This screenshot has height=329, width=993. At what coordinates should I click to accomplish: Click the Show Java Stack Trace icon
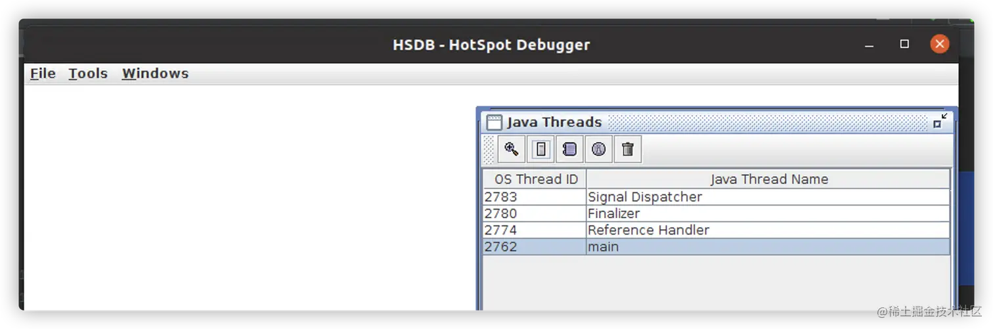[x=569, y=149]
